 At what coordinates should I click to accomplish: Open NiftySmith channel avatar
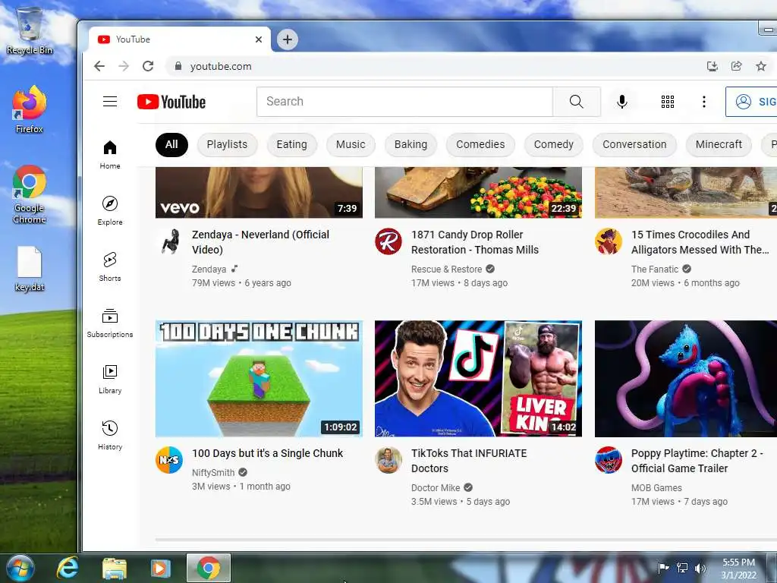pyautogui.click(x=169, y=460)
